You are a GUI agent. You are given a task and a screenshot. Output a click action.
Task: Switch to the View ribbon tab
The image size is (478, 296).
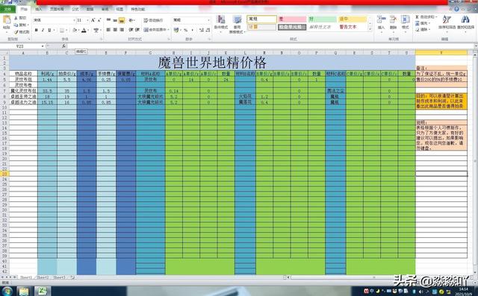point(119,9)
